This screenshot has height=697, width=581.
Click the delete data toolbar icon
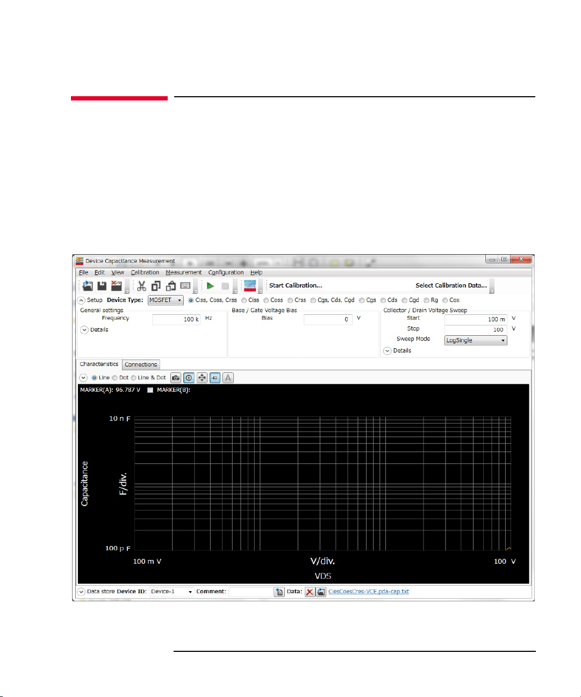coord(116,286)
